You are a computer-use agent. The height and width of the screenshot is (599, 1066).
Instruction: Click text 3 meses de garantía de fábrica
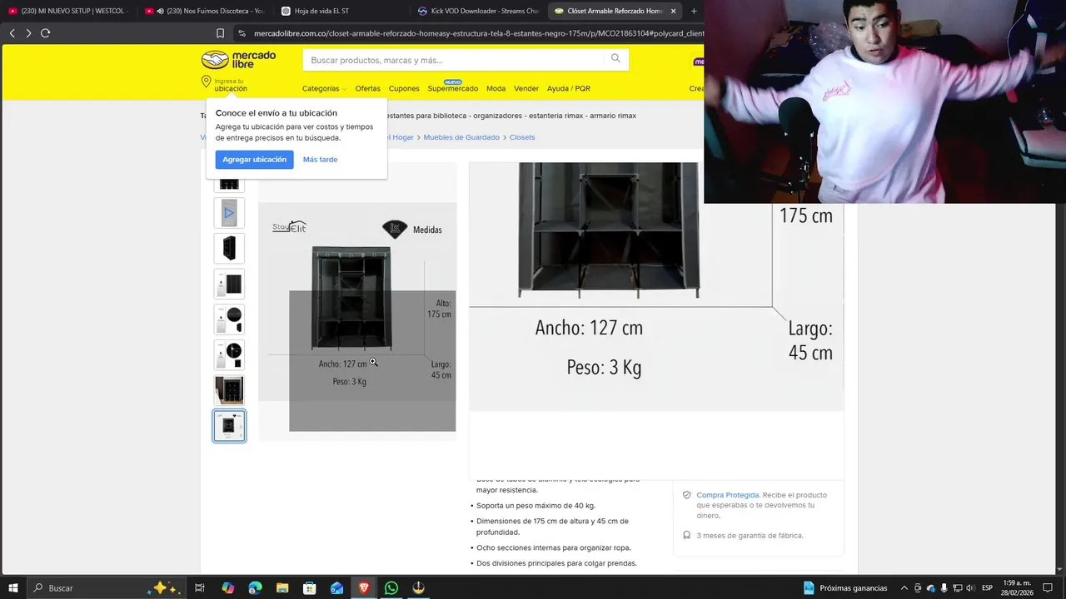(750, 536)
